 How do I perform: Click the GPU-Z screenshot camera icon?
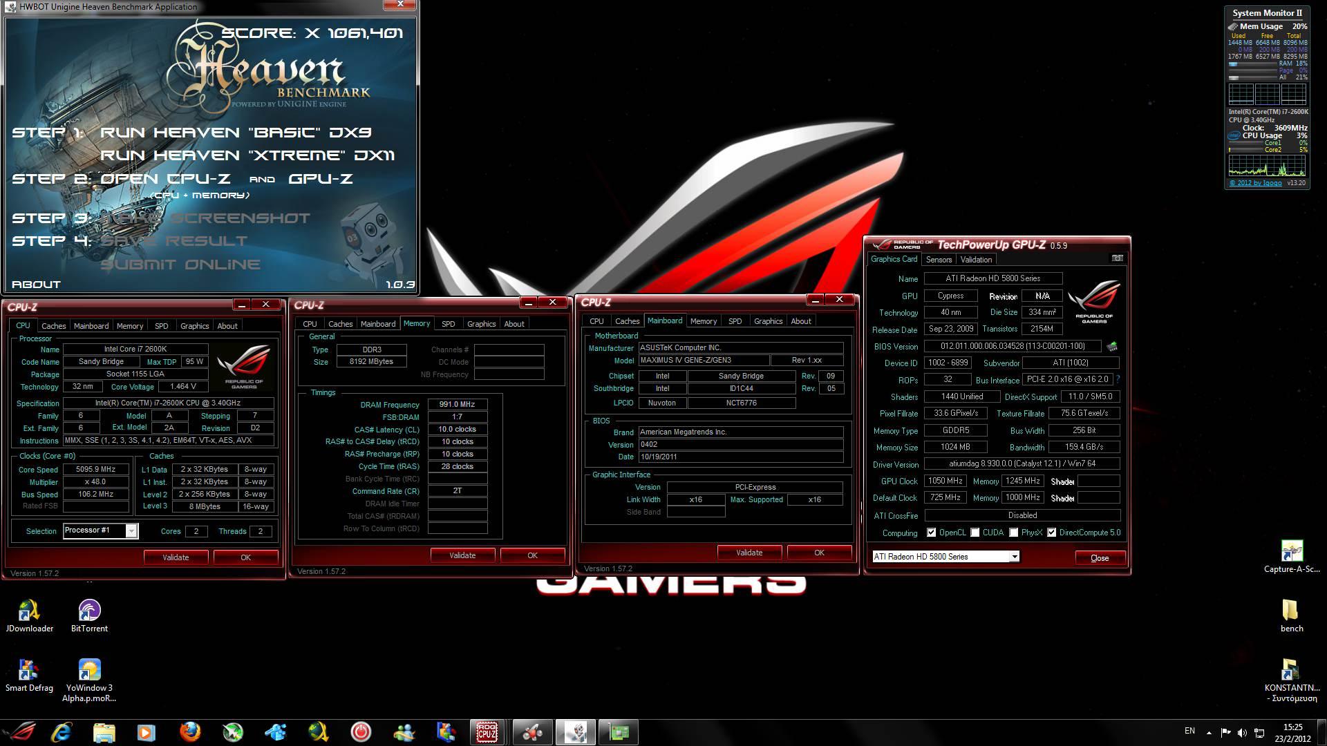tap(1117, 258)
